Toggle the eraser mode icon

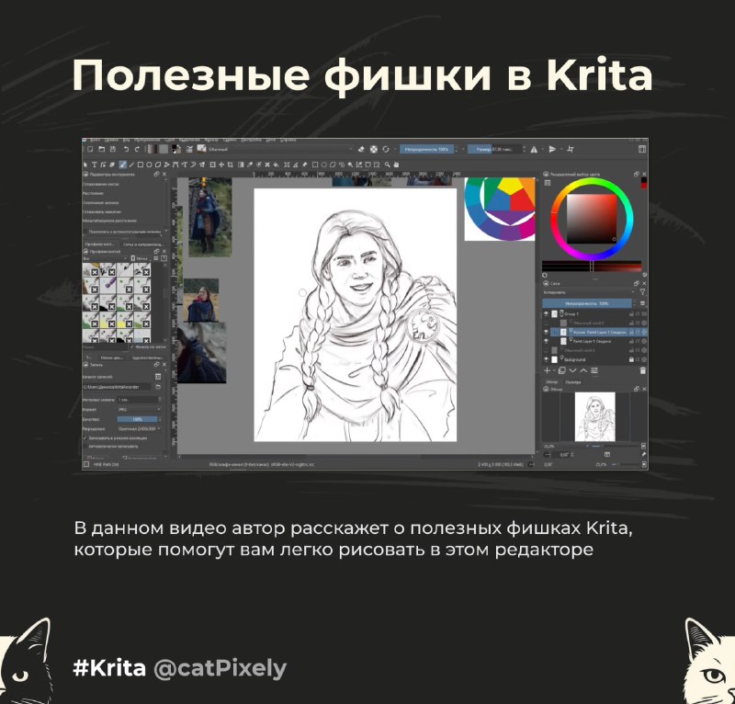361,149
